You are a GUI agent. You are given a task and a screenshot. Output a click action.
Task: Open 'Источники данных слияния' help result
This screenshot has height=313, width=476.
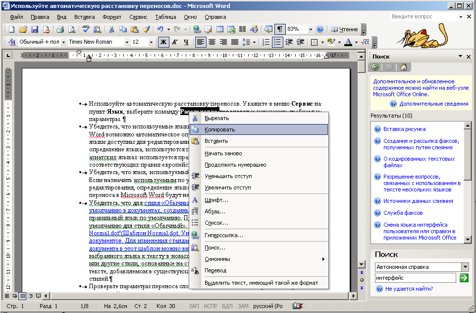418,201
